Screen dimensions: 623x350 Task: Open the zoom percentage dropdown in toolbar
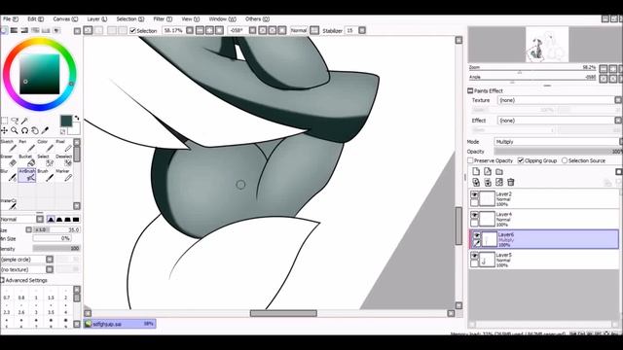pyautogui.click(x=190, y=30)
